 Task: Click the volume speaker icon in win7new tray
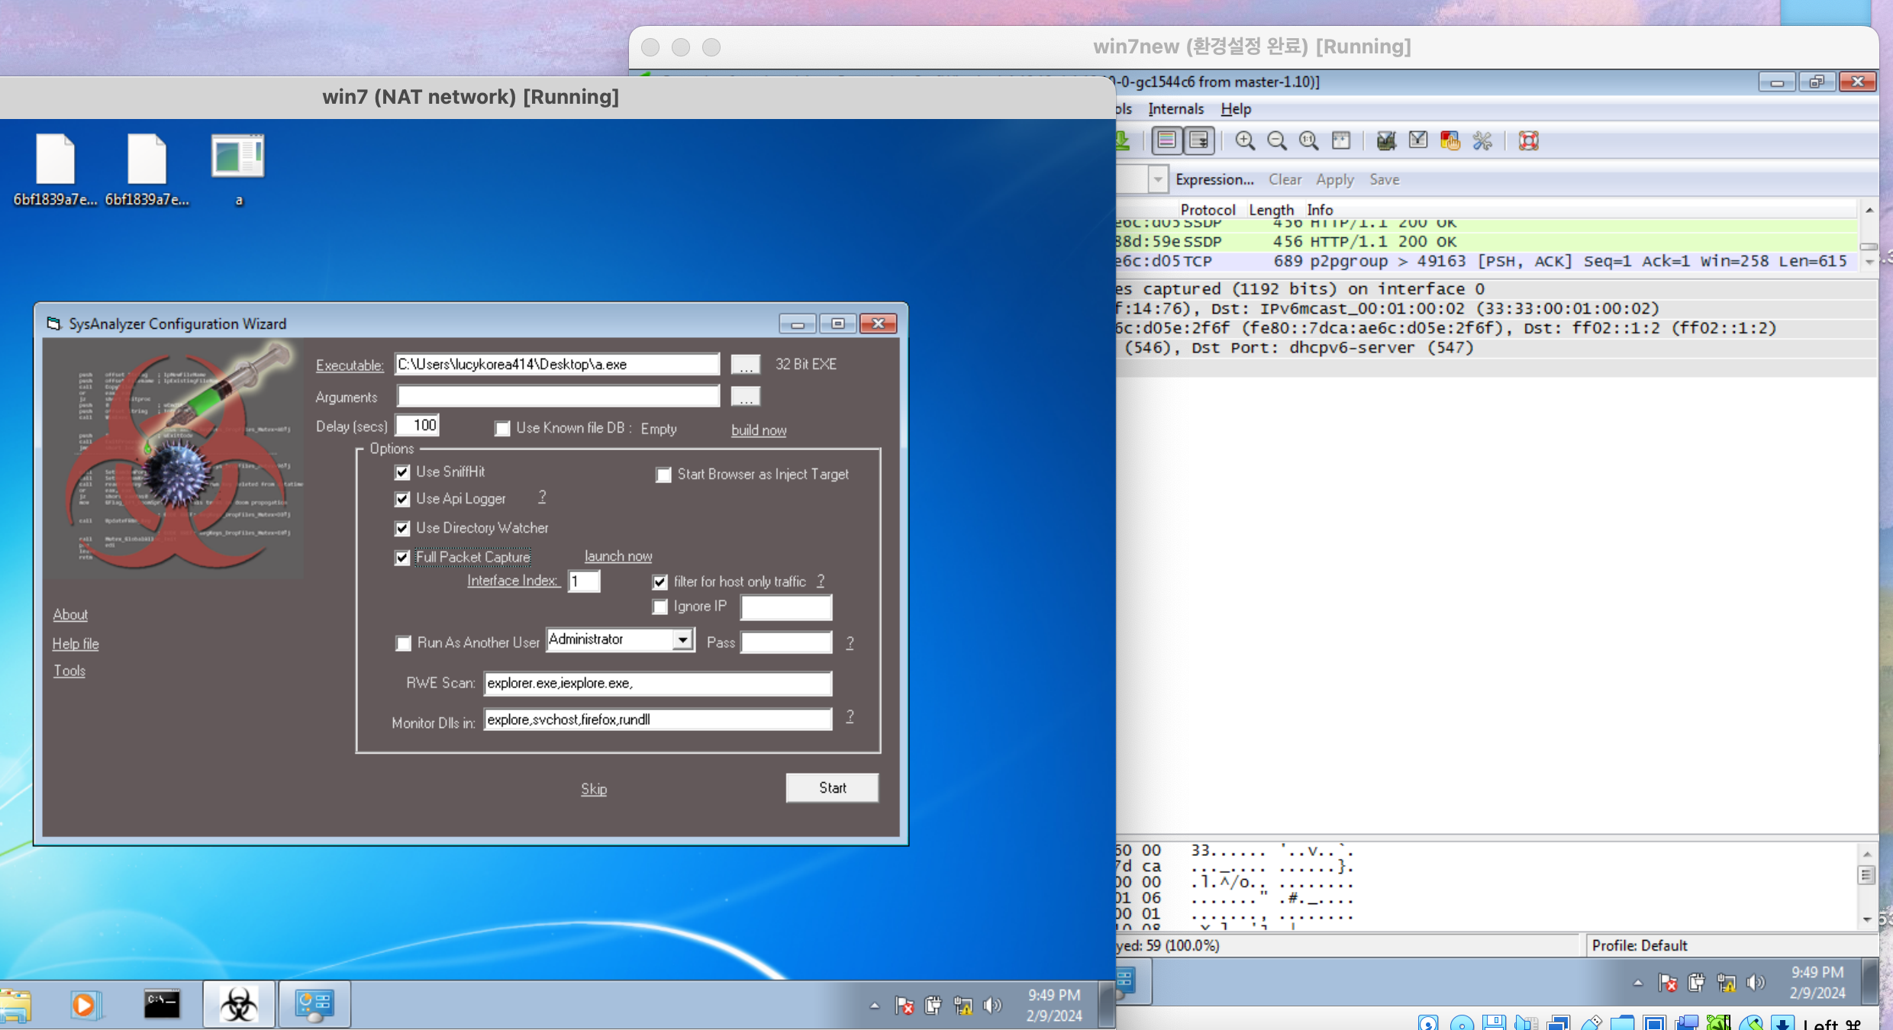[1756, 983]
